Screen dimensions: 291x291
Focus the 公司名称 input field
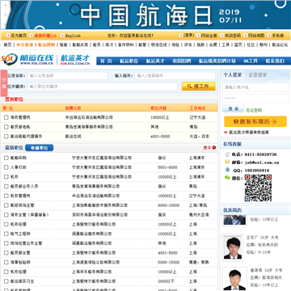click(x=67, y=76)
